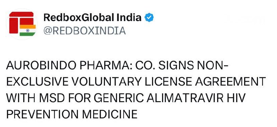Viewport: 277px width, 127px height.
Task: Click the word GENERIC in tweet text
Action: pyautogui.click(x=118, y=98)
